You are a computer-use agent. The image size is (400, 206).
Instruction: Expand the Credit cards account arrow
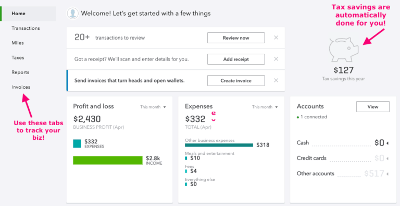coord(387,159)
